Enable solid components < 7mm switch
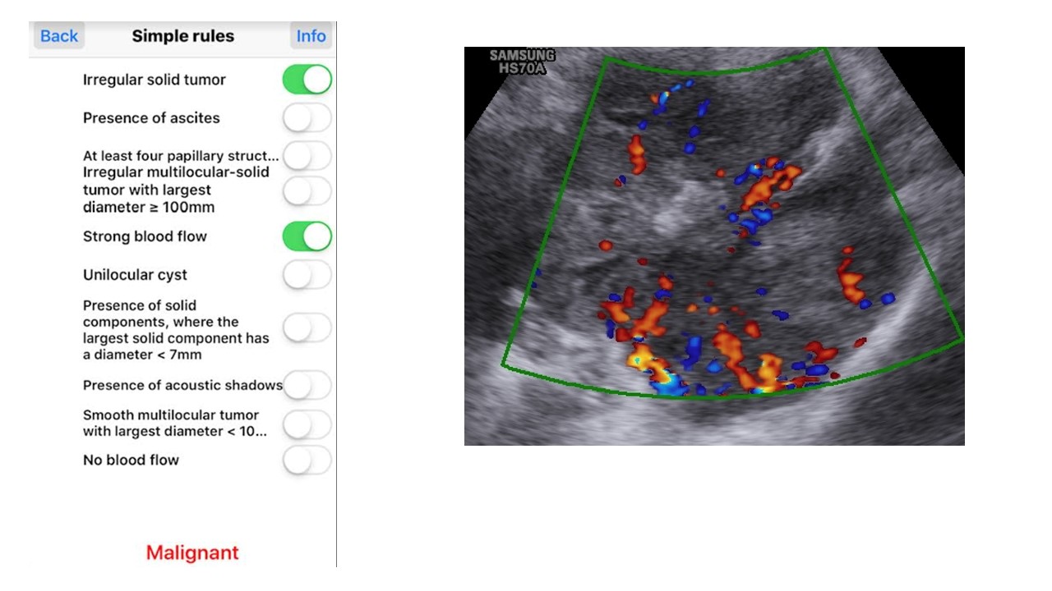Screen dimensions: 1052x591 pos(307,328)
